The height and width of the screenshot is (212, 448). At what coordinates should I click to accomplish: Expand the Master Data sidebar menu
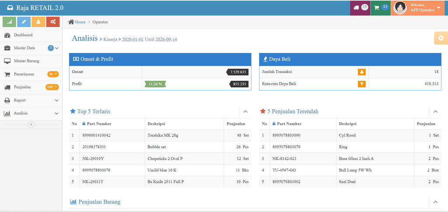[31, 48]
